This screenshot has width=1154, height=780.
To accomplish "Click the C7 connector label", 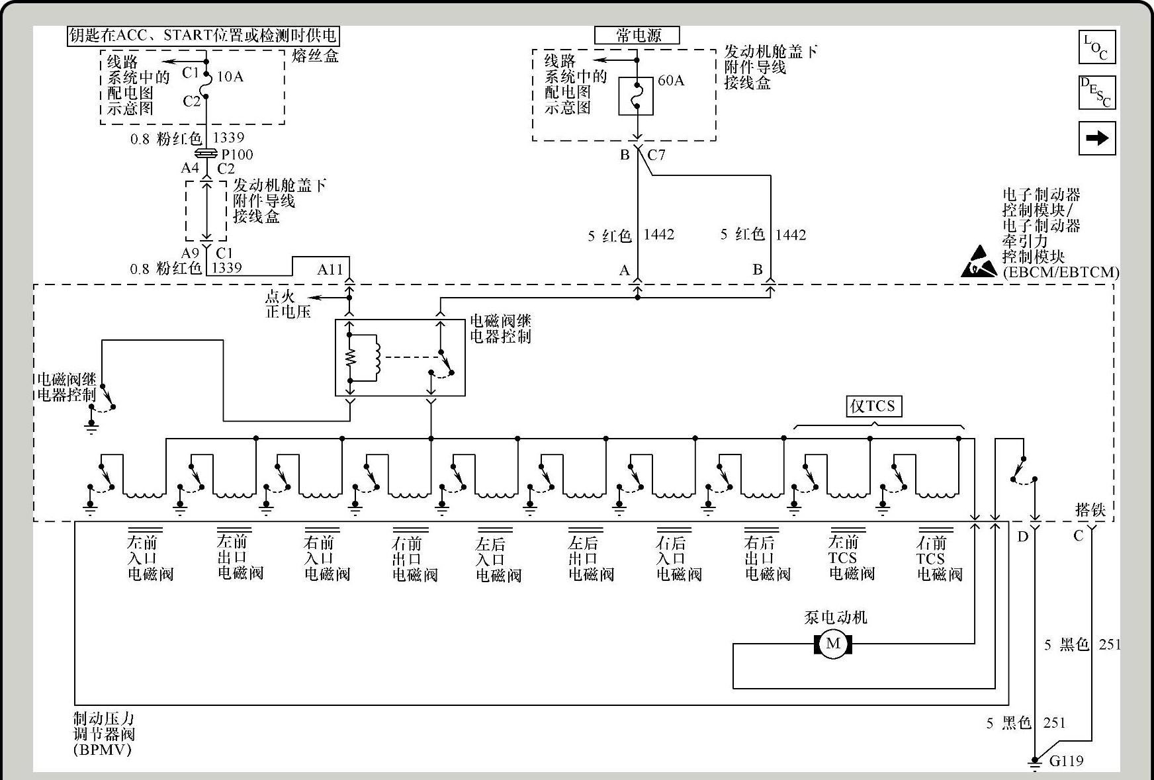I will [656, 155].
